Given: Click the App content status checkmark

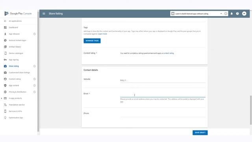Looking at the screenshot, I should 34,86.
